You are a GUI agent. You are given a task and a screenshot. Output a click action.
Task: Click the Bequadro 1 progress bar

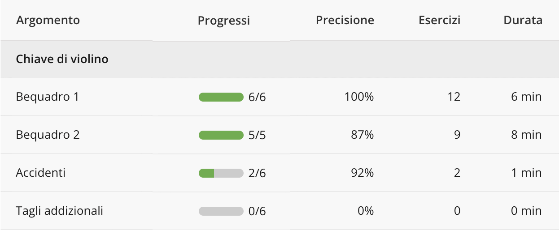pyautogui.click(x=221, y=97)
